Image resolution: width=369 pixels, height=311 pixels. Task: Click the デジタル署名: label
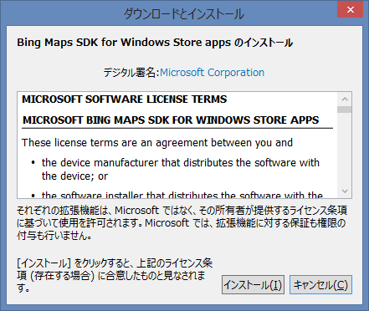[x=131, y=73]
